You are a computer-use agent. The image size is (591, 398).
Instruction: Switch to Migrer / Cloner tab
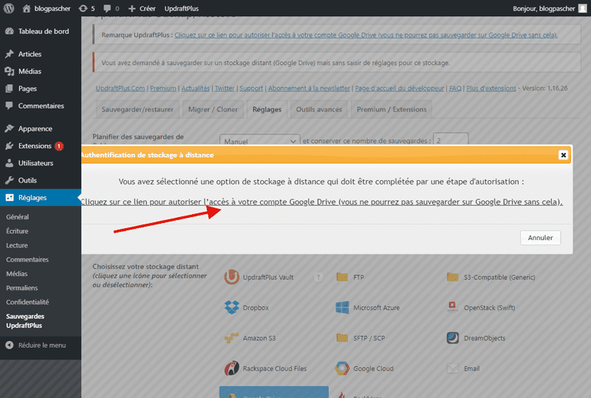pyautogui.click(x=213, y=109)
